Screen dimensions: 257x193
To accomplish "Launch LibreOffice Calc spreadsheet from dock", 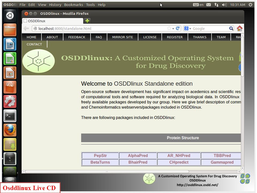I will (x=10, y=59).
